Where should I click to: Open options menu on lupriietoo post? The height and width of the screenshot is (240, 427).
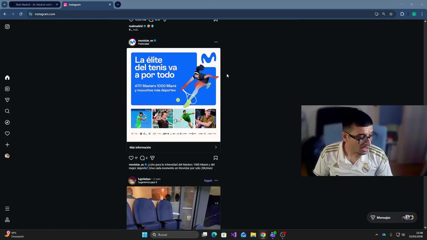(x=216, y=180)
